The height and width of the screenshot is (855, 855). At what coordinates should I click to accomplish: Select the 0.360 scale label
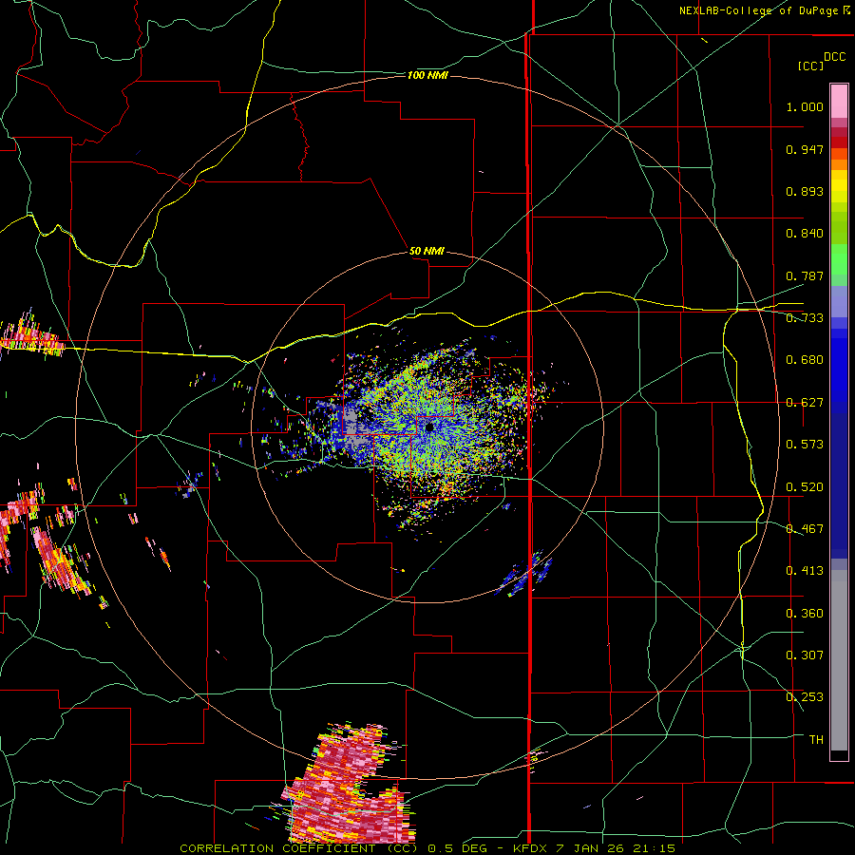(x=805, y=614)
